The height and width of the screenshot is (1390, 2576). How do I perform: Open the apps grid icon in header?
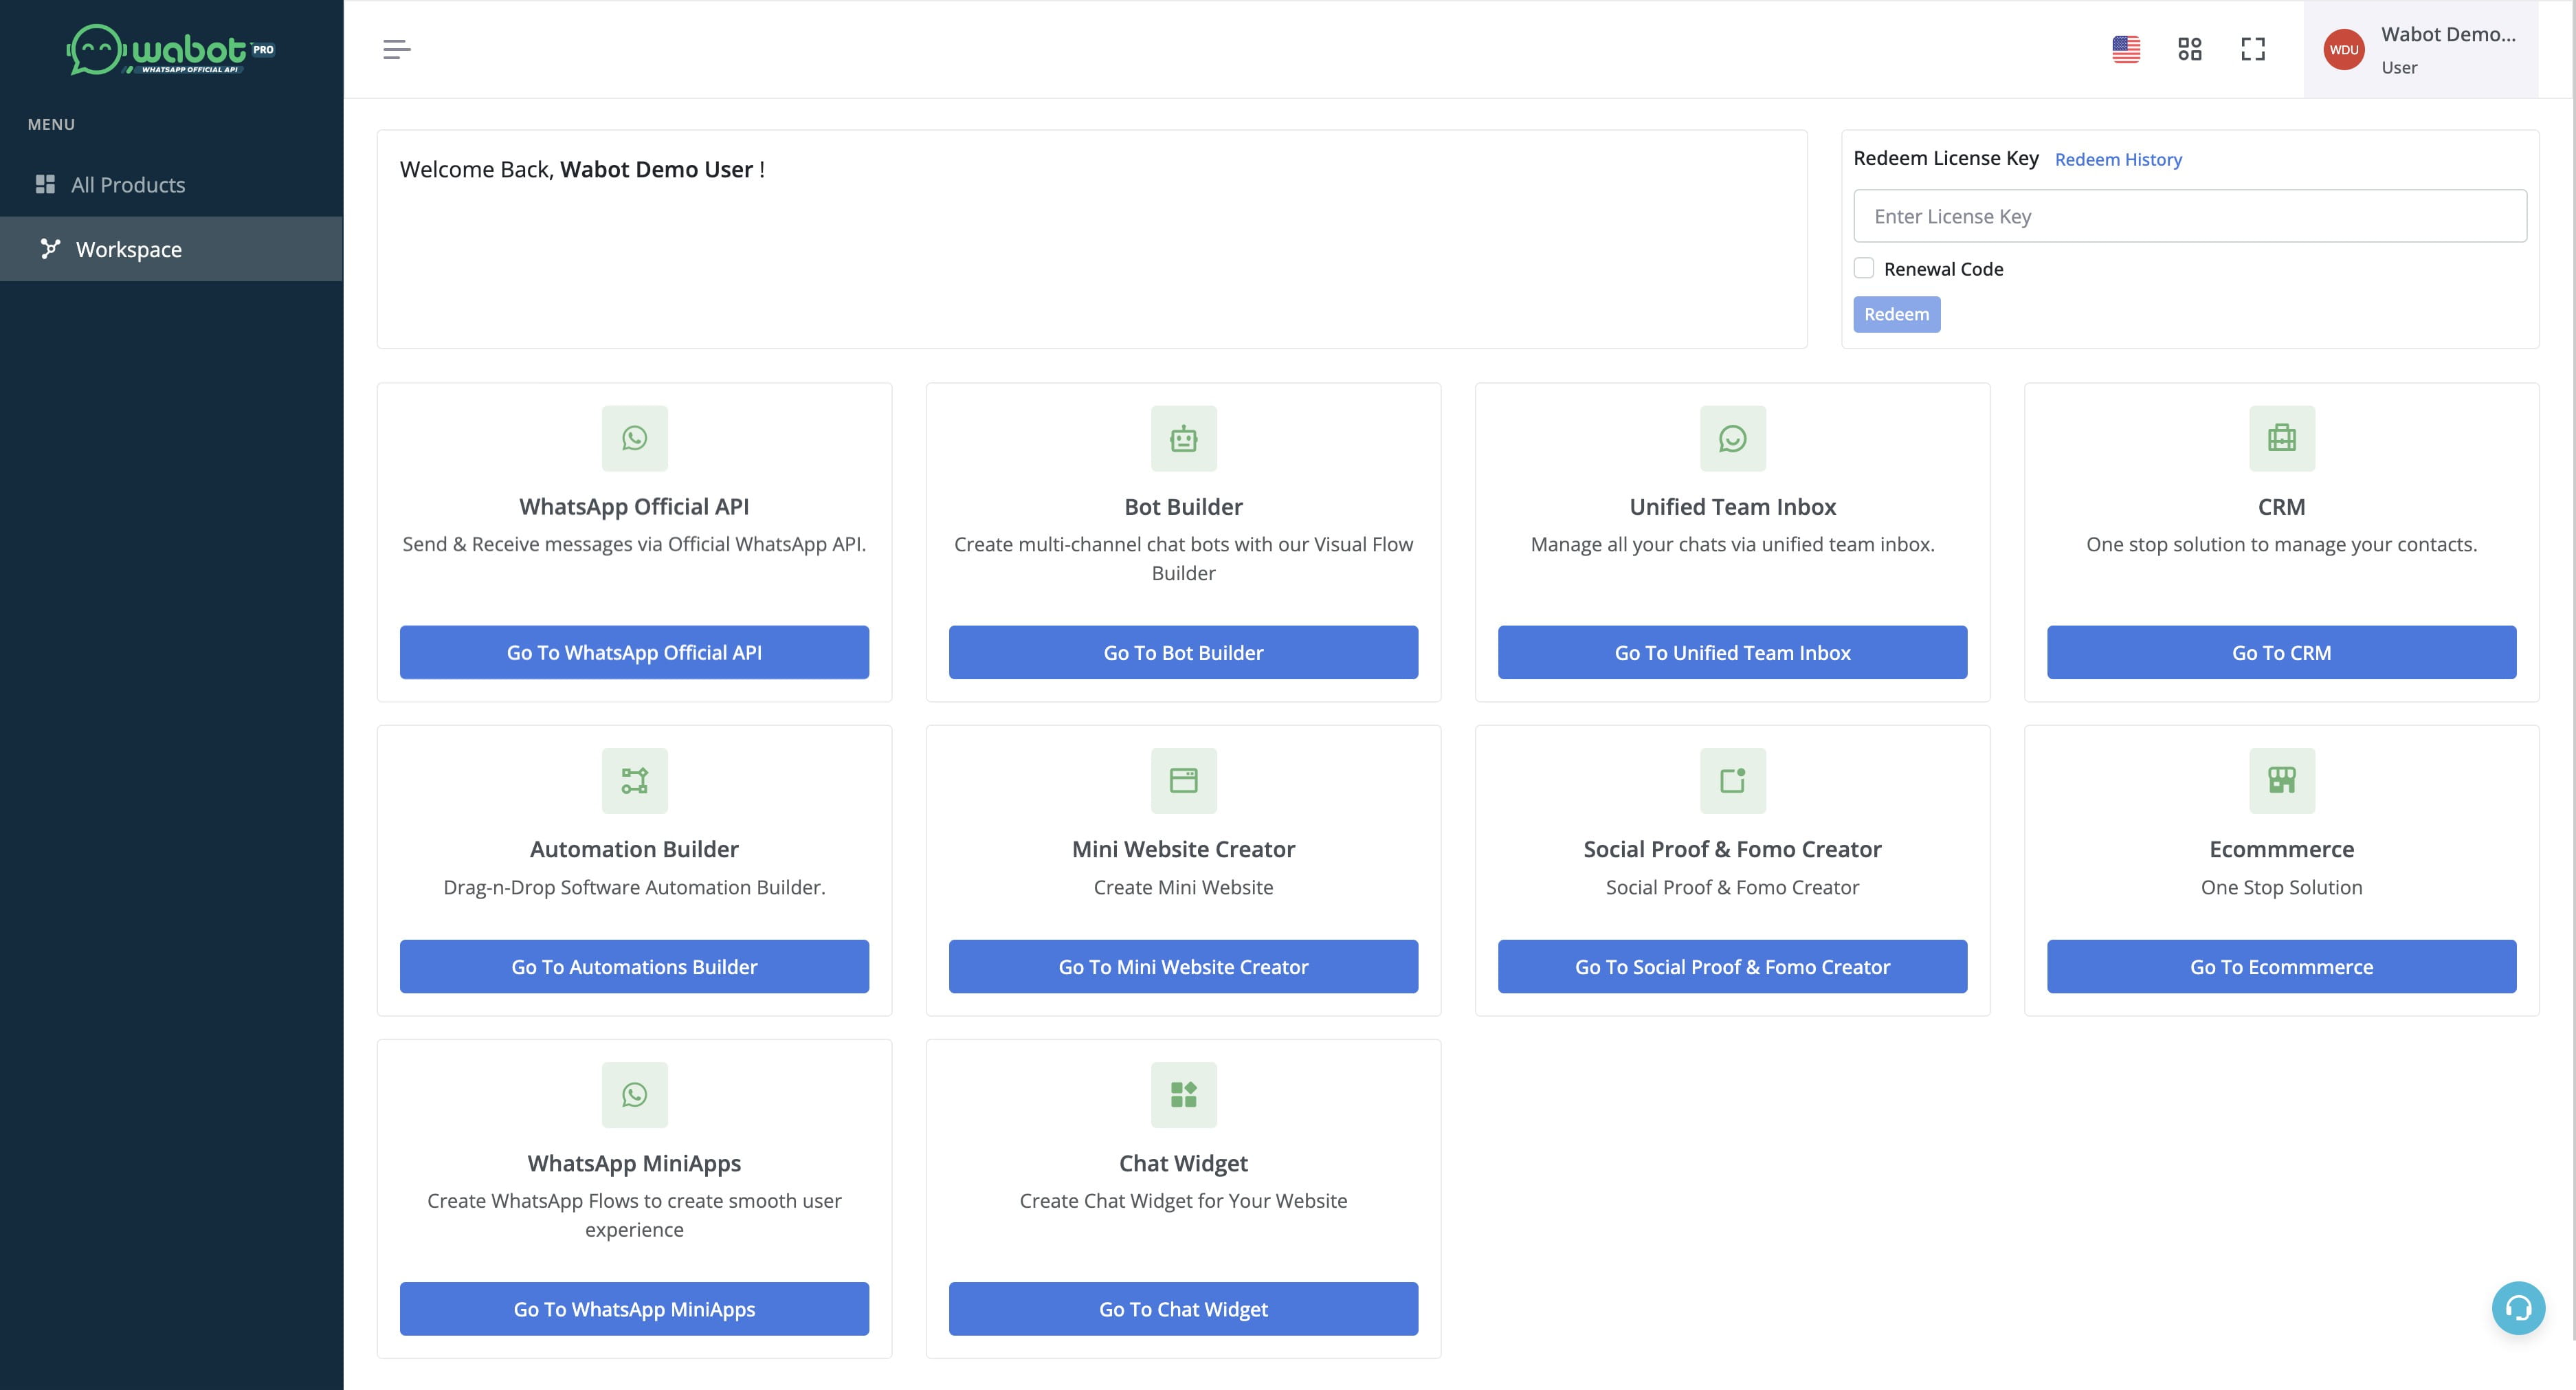tap(2190, 49)
